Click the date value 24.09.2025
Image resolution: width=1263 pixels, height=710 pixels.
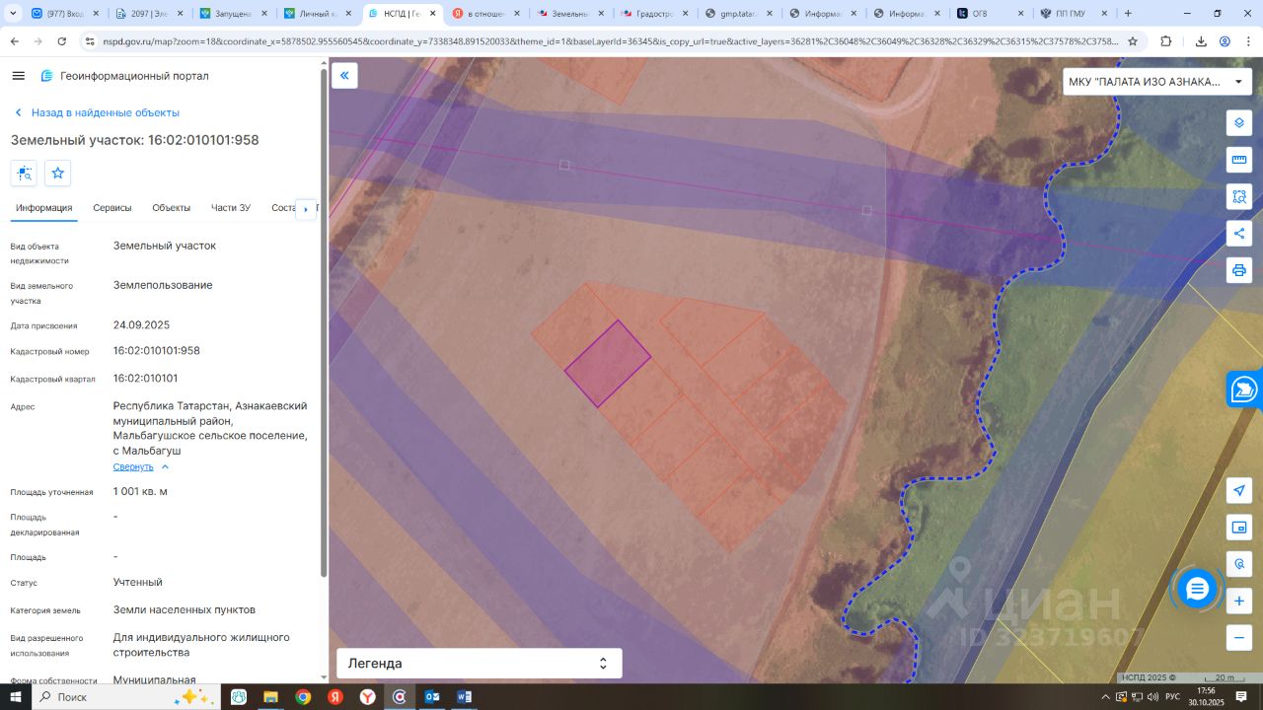[142, 325]
